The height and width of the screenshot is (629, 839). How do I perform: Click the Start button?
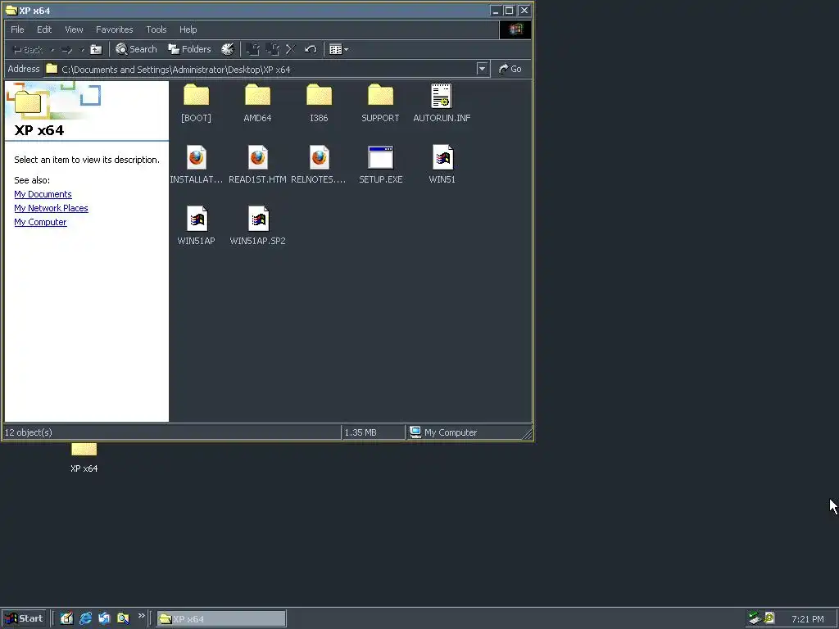(x=25, y=619)
